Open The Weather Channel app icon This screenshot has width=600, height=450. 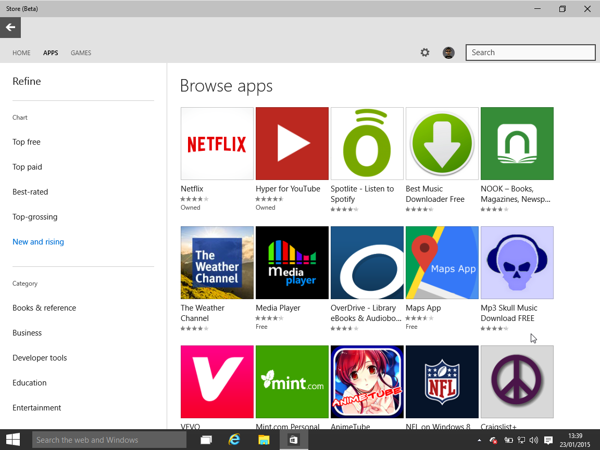point(217,263)
